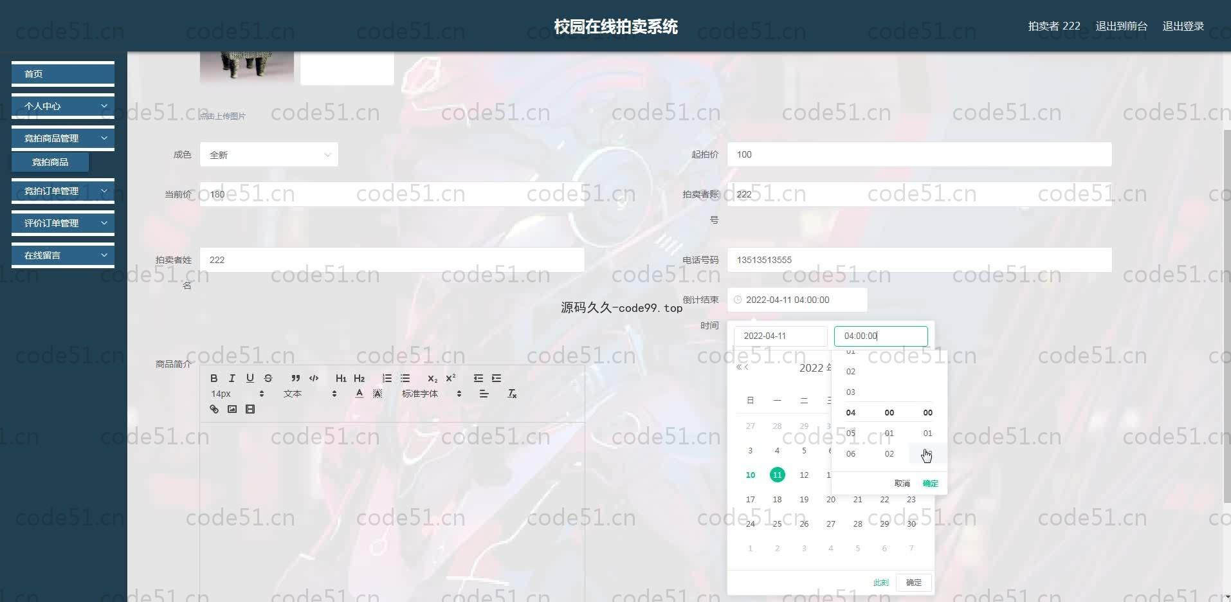Image resolution: width=1231 pixels, height=602 pixels.
Task: Expand the 个人中心 sidebar menu
Action: point(63,106)
